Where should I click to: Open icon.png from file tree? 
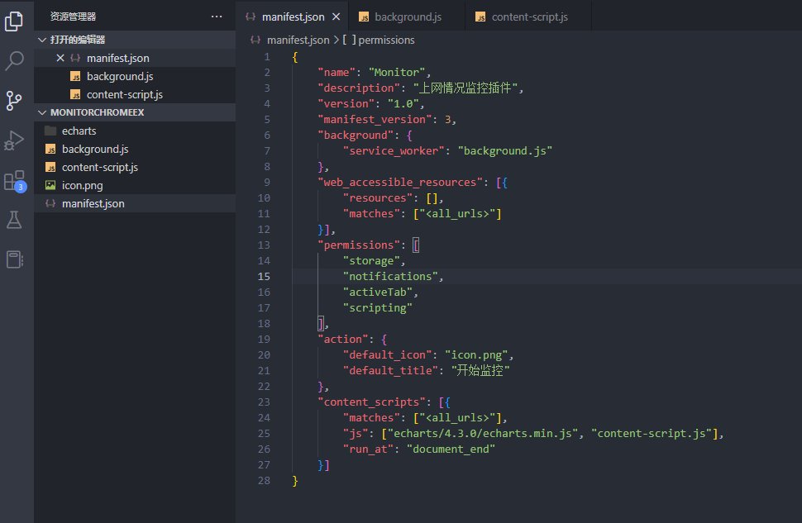(x=82, y=185)
